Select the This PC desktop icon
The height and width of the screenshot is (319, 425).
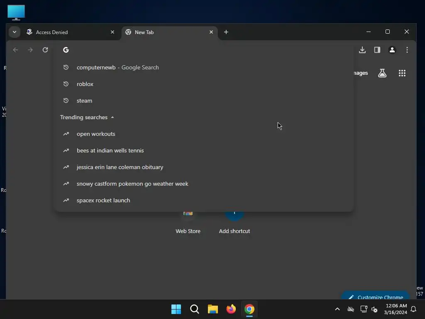(x=16, y=12)
